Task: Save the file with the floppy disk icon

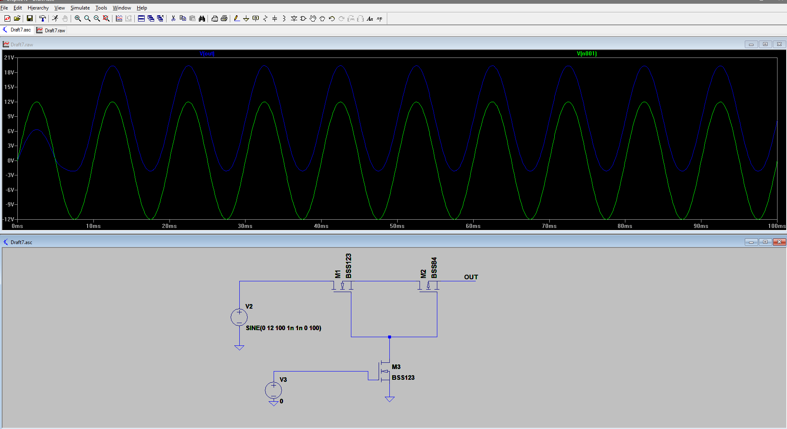Action: tap(29, 18)
